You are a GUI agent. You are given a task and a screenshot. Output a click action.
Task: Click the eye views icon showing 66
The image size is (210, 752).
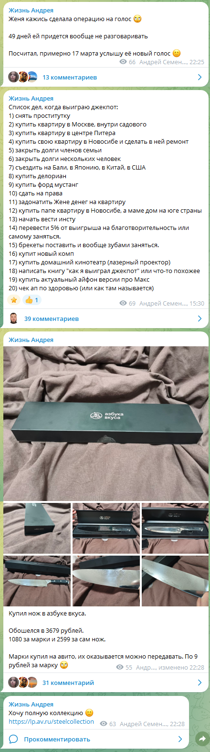[x=123, y=62]
